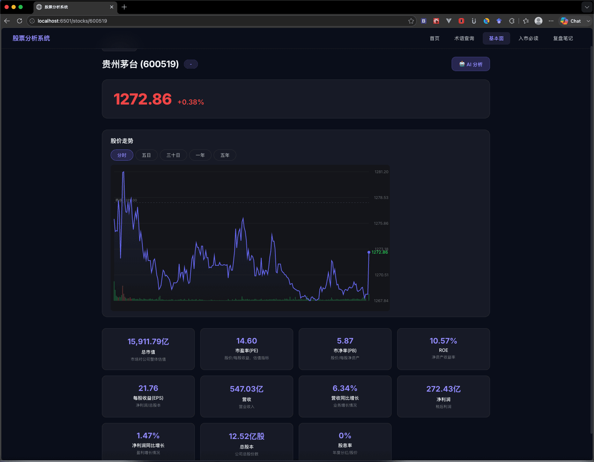Viewport: 594px width, 462px height.
Task: Click the 营收同比增长 label
Action: (345, 398)
